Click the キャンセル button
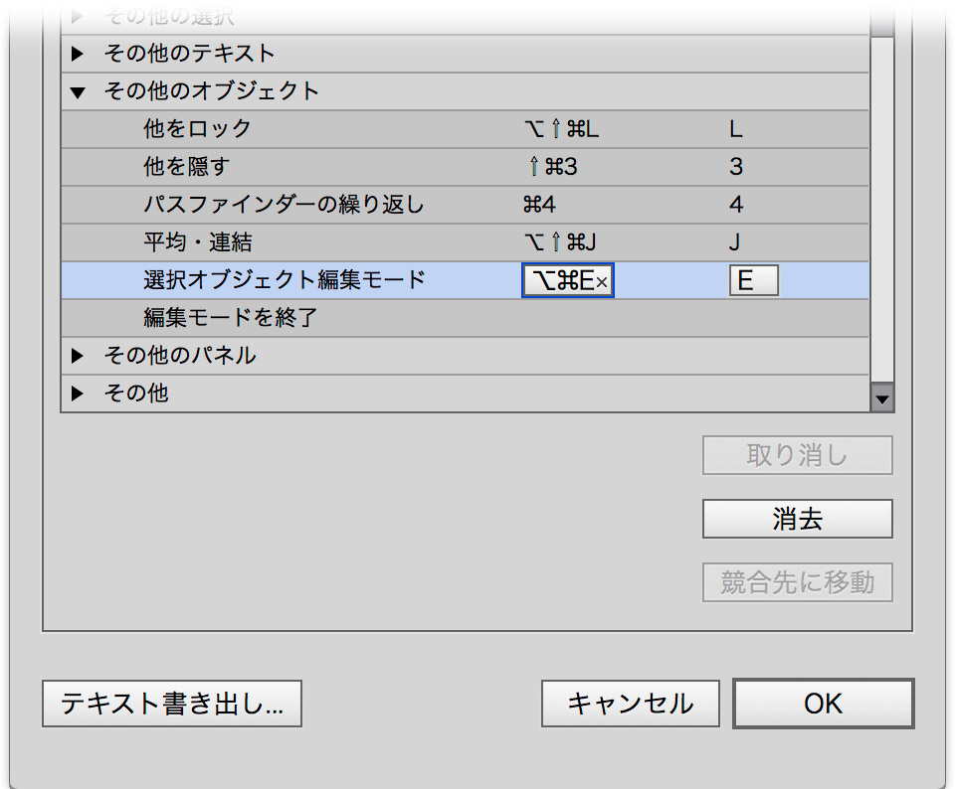This screenshot has width=955, height=789. click(x=631, y=704)
